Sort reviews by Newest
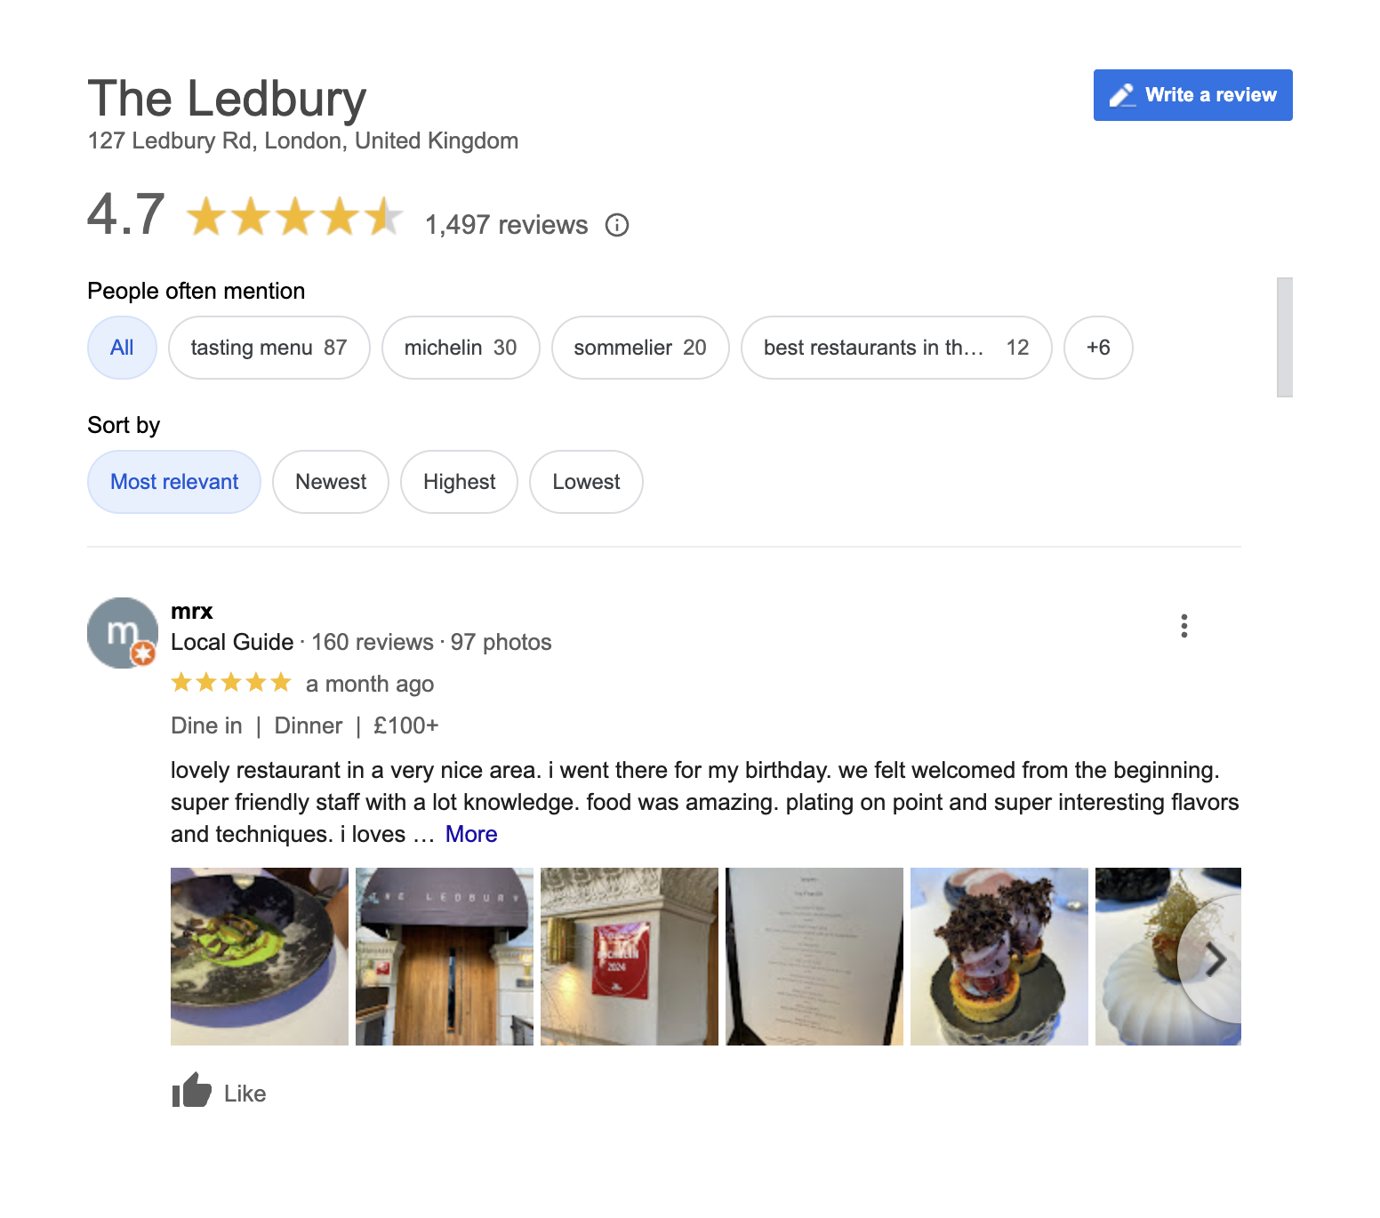The height and width of the screenshot is (1218, 1380). (331, 482)
